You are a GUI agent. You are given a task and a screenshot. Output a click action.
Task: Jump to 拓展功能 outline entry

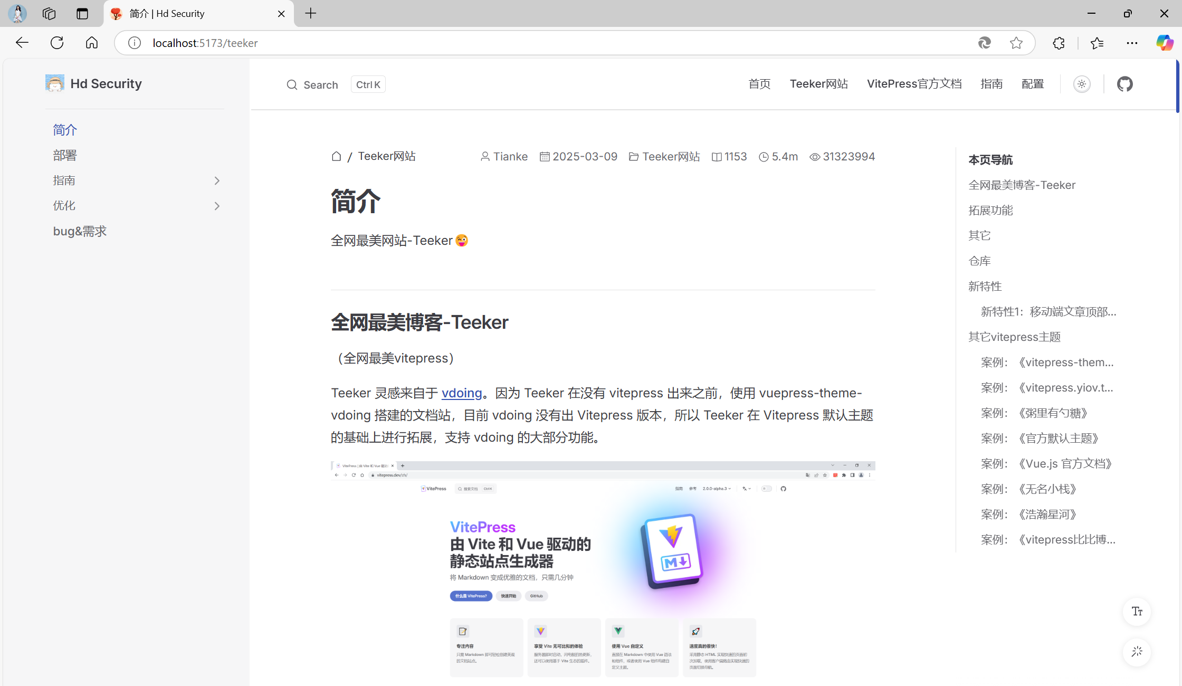coord(990,210)
